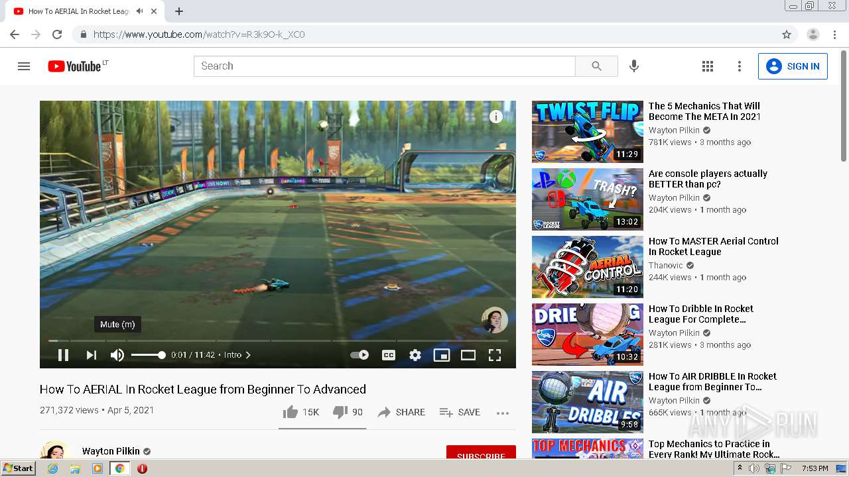Click the search magnifier button
Viewport: 849px width, 477px height.
[x=596, y=66]
